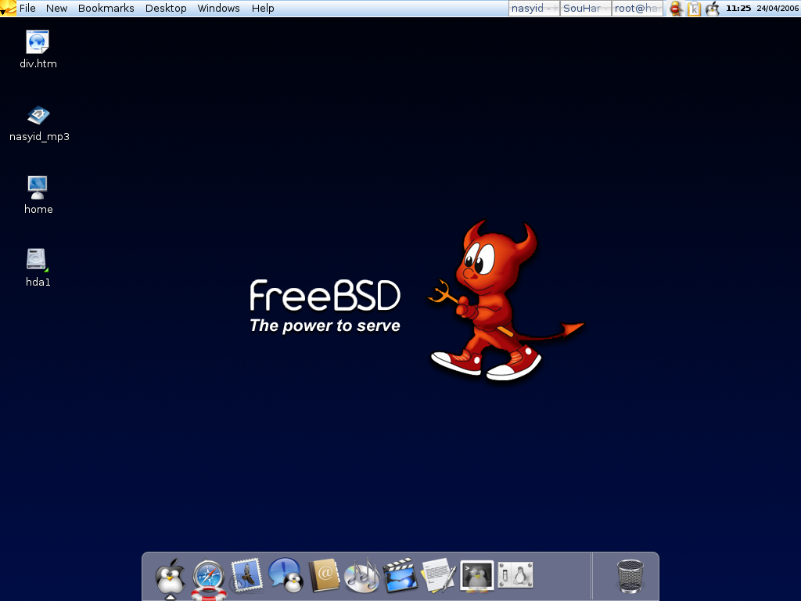Viewport: 801px width, 601px height.
Task: Open the Trash bin in the dock
Action: coord(630,577)
